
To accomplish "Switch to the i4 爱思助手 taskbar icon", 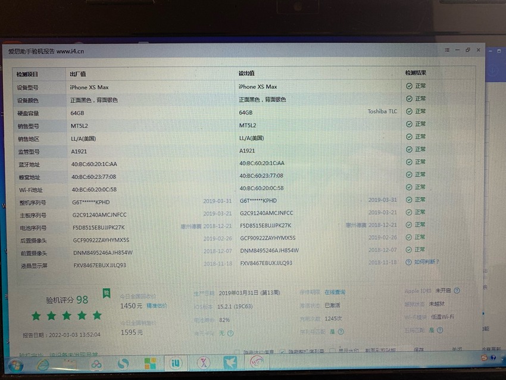I will [175, 363].
